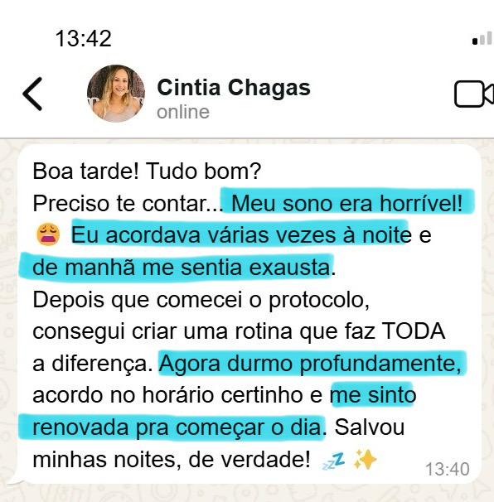
Task: Tap highlighted Agora durmo profundamente
Action: (x=310, y=364)
